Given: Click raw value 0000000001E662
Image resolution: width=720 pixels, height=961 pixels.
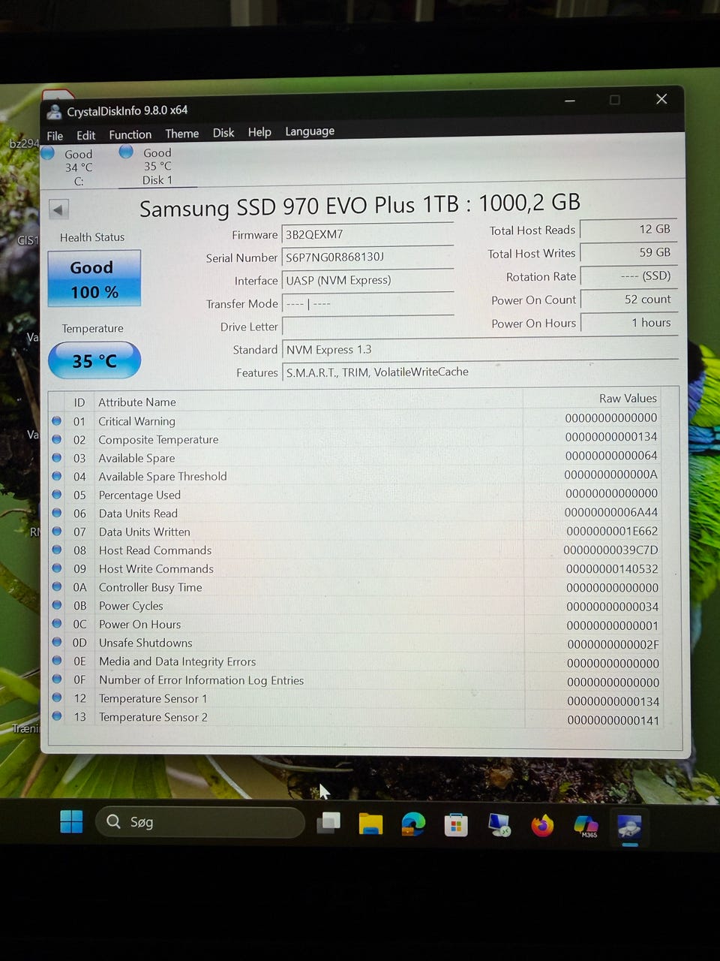Looking at the screenshot, I should (611, 531).
